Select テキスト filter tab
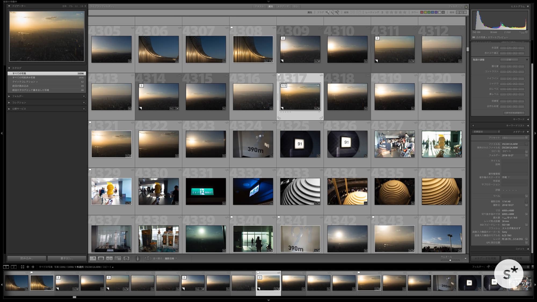The height and width of the screenshot is (302, 537). pos(259,6)
